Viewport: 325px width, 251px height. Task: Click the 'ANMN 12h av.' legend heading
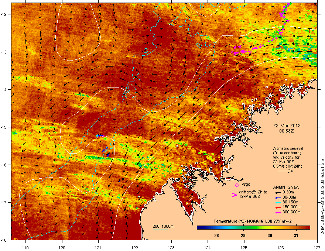point(286,187)
